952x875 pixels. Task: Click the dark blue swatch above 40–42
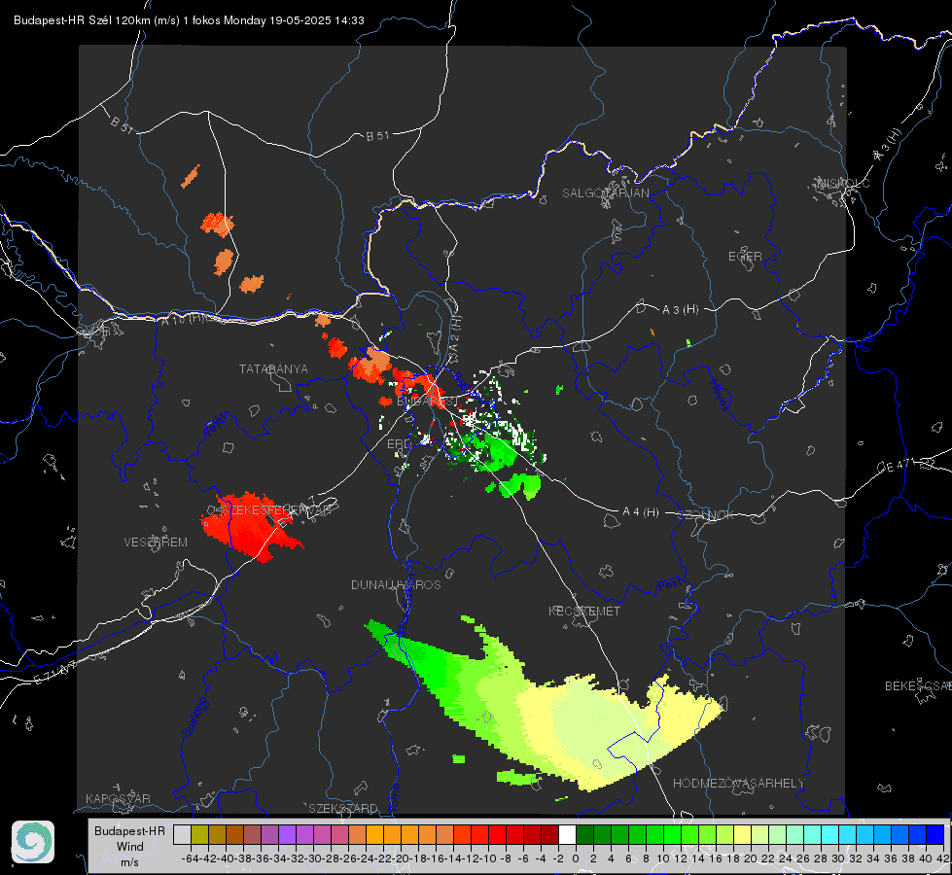(935, 835)
